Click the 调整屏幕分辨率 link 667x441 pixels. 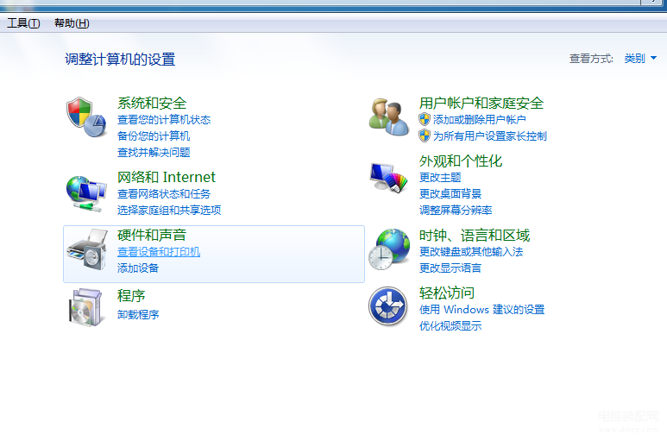pyautogui.click(x=455, y=210)
